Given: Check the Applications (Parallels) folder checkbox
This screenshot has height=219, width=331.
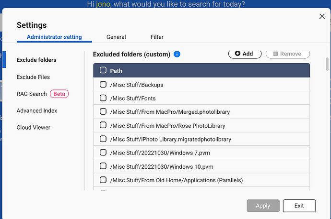Looking at the screenshot, I should coord(103,180).
